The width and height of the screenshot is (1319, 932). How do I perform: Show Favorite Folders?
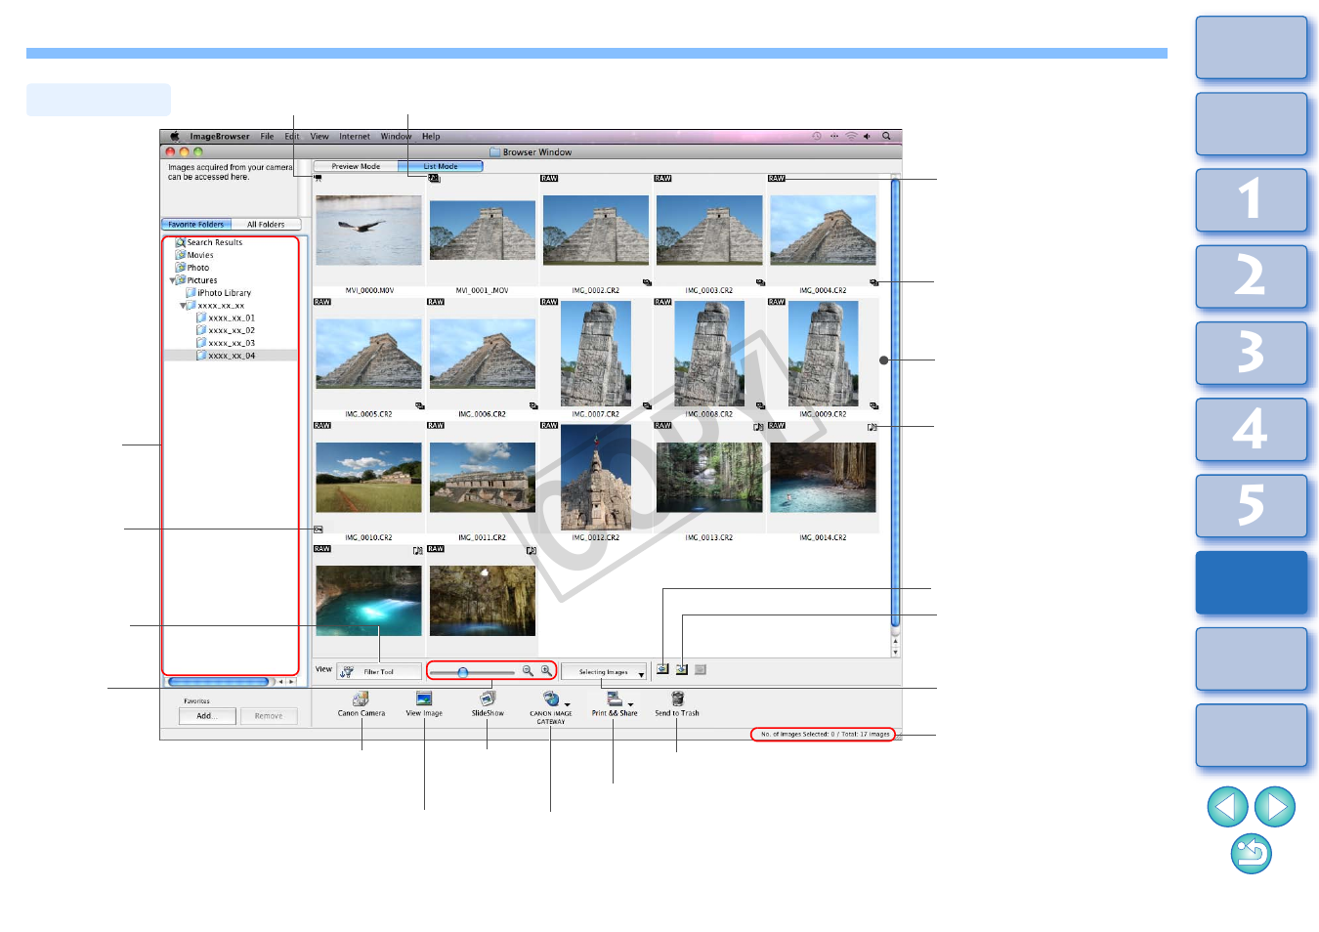(196, 225)
